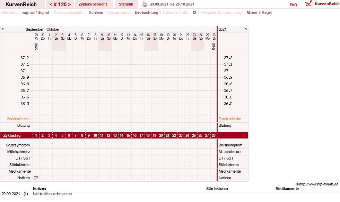340x202 pixels.
Task: Click the 2021 year label
Action: point(223,29)
